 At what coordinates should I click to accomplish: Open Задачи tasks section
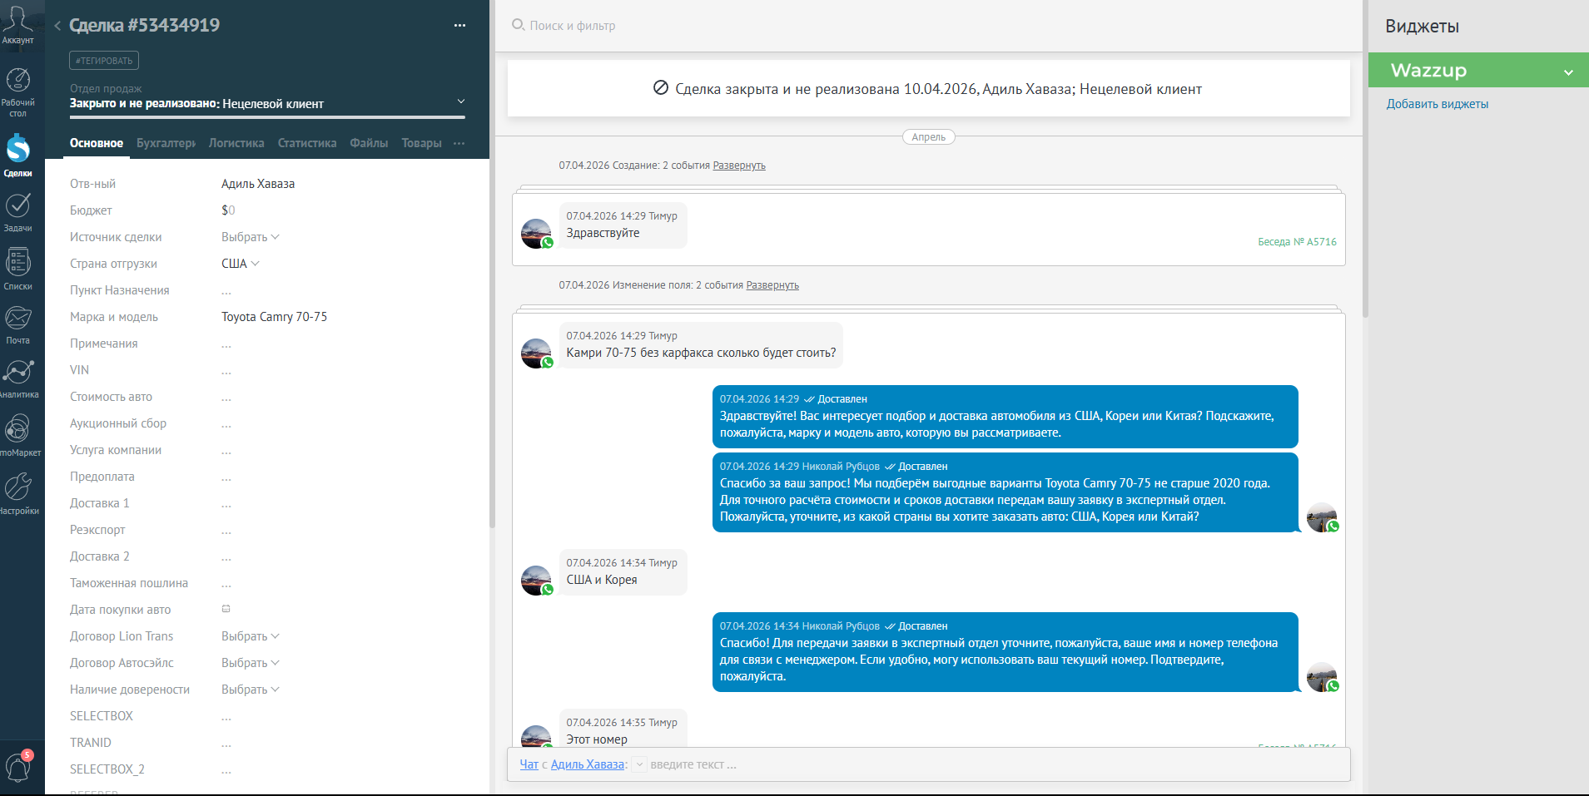coord(17,212)
